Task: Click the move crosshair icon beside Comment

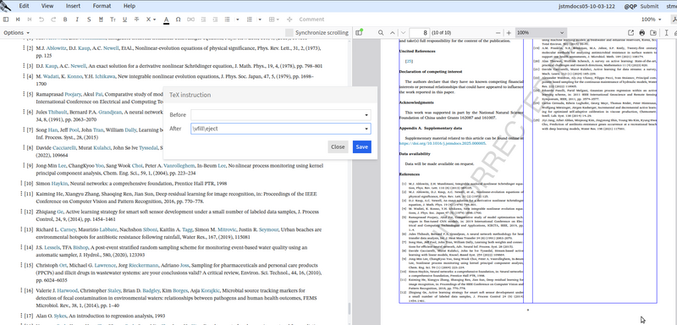Action: pos(289,19)
